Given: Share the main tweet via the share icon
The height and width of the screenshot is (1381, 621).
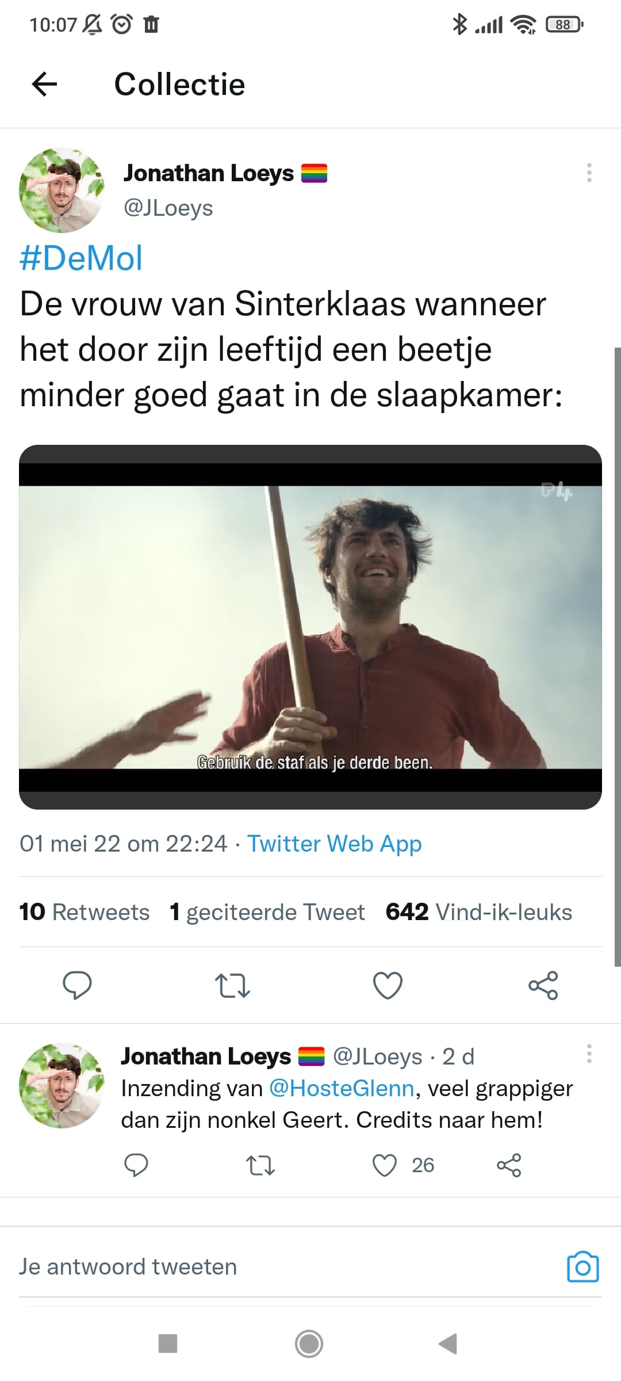Looking at the screenshot, I should (x=543, y=985).
